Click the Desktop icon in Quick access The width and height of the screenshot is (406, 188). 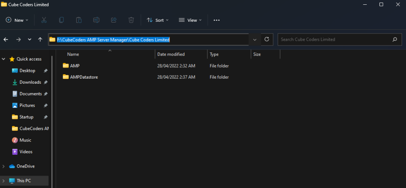pos(15,71)
